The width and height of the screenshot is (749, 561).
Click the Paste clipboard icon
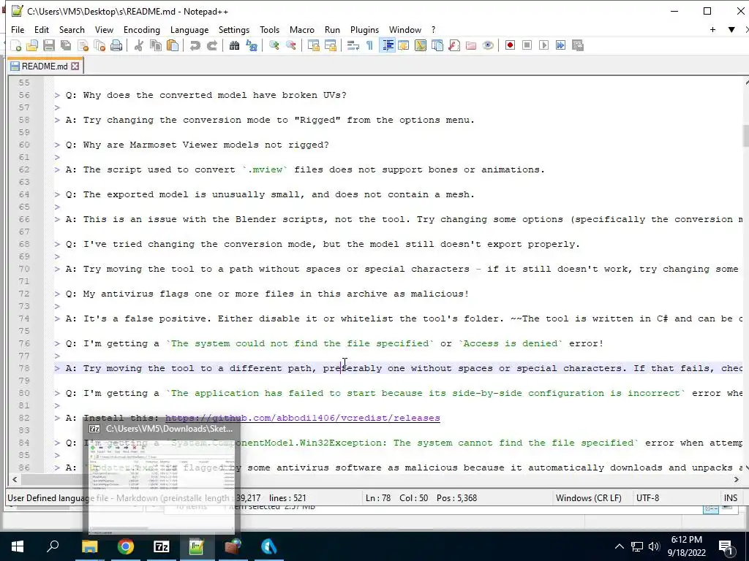[173, 45]
